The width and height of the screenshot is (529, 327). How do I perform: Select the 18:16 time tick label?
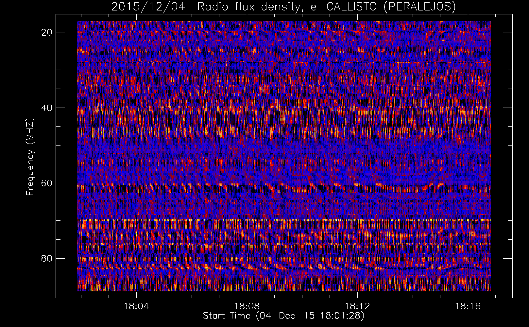pyautogui.click(x=468, y=306)
